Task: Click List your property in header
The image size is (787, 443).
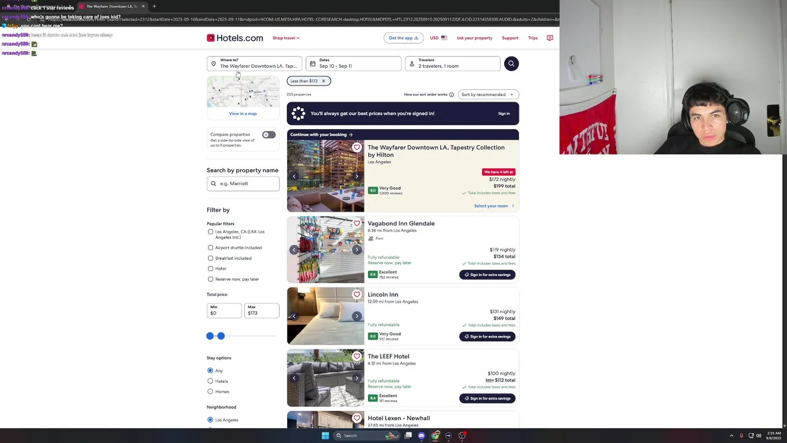Action: [475, 38]
